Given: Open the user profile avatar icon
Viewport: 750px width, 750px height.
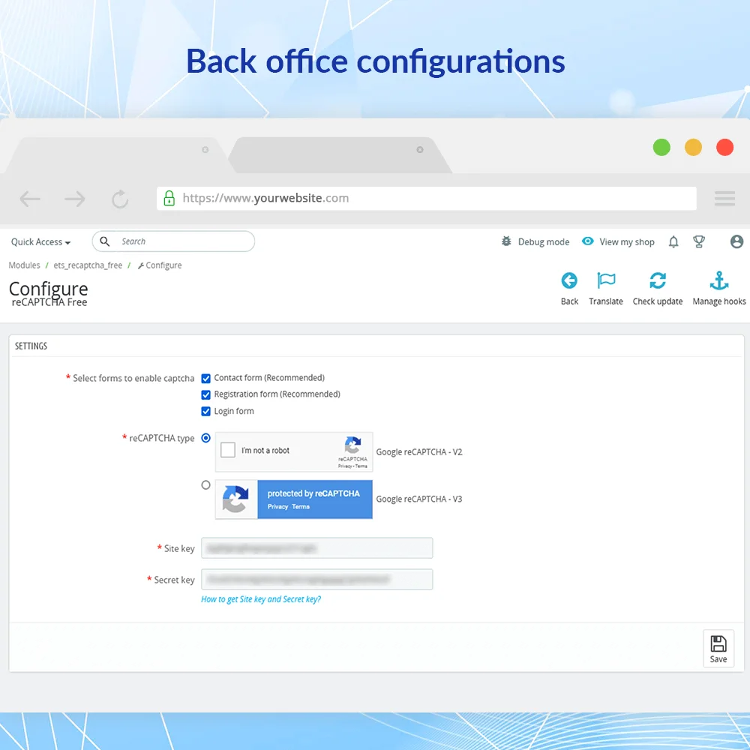Looking at the screenshot, I should pyautogui.click(x=736, y=241).
